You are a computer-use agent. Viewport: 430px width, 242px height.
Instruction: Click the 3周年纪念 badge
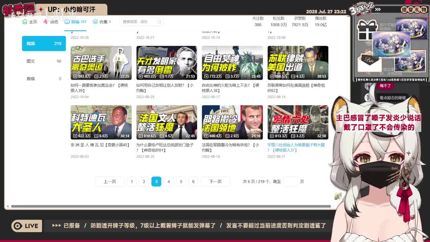click(x=361, y=9)
